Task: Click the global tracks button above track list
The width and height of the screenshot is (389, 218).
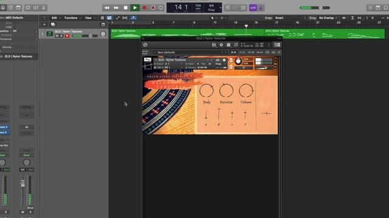Action: [x=103, y=24]
